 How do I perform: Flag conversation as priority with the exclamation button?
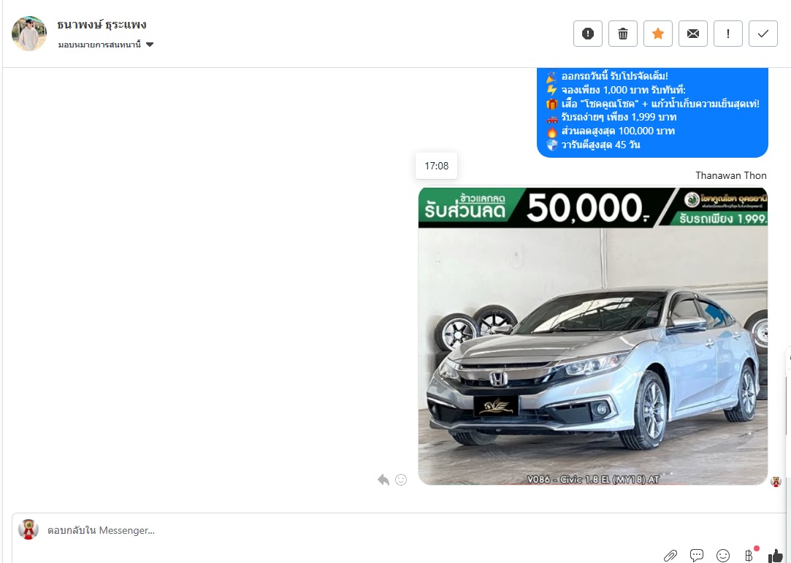(728, 34)
